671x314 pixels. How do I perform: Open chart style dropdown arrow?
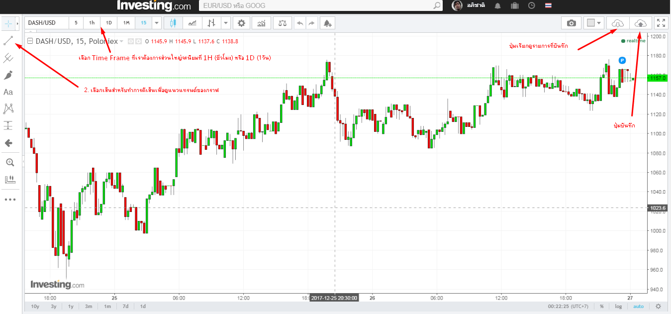tap(226, 23)
